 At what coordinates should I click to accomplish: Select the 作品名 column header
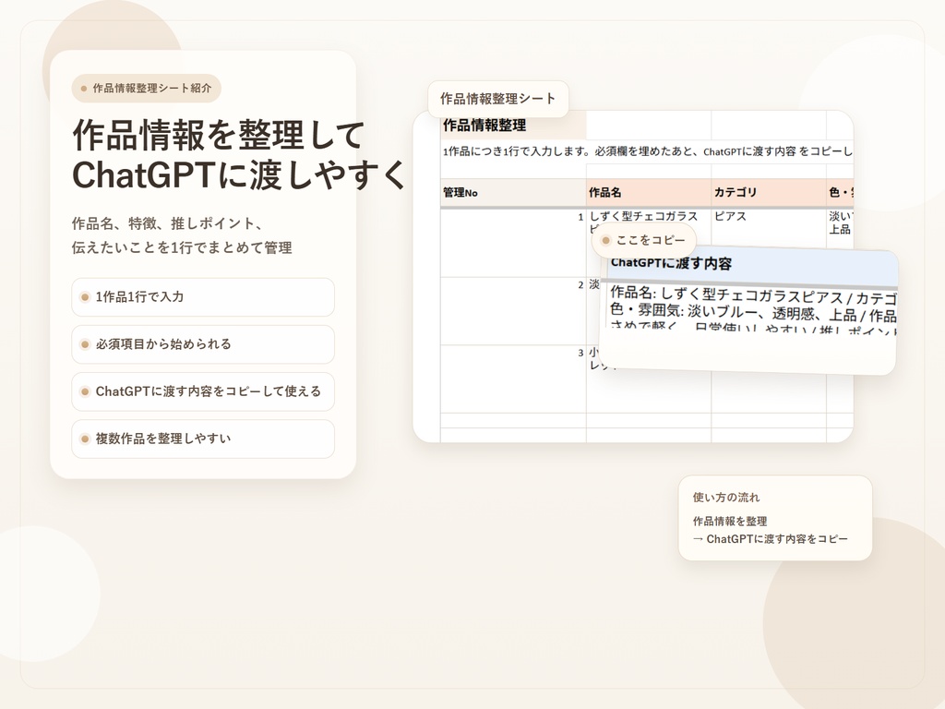coord(649,192)
